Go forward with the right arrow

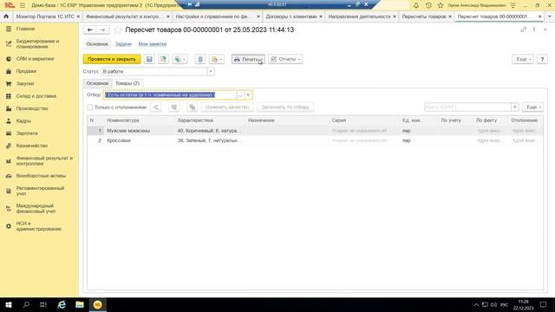[x=102, y=30]
